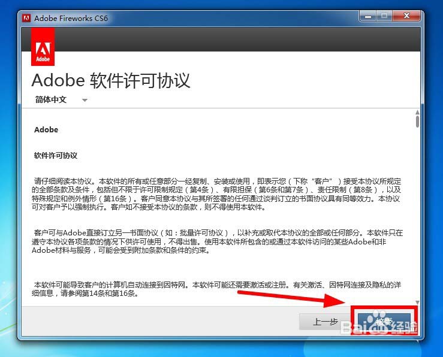Screen dimensions: 443x357
Task: Click the scrollbar down arrow
Action: (x=417, y=302)
